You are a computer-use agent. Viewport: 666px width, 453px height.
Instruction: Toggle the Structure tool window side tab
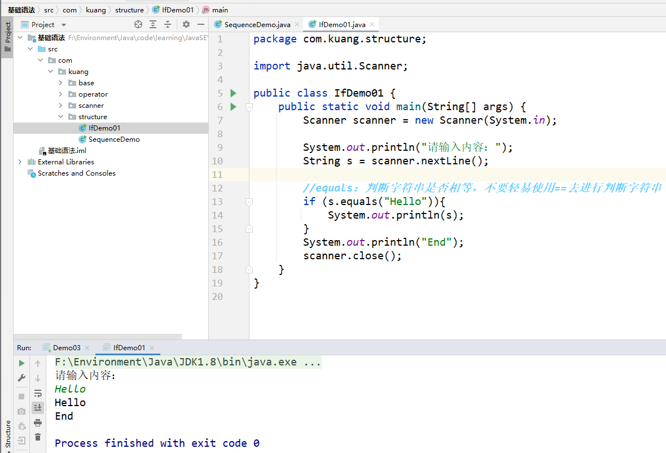(x=7, y=434)
